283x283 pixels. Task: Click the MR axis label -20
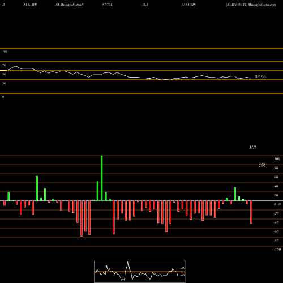pyautogui.click(x=276, y=213)
